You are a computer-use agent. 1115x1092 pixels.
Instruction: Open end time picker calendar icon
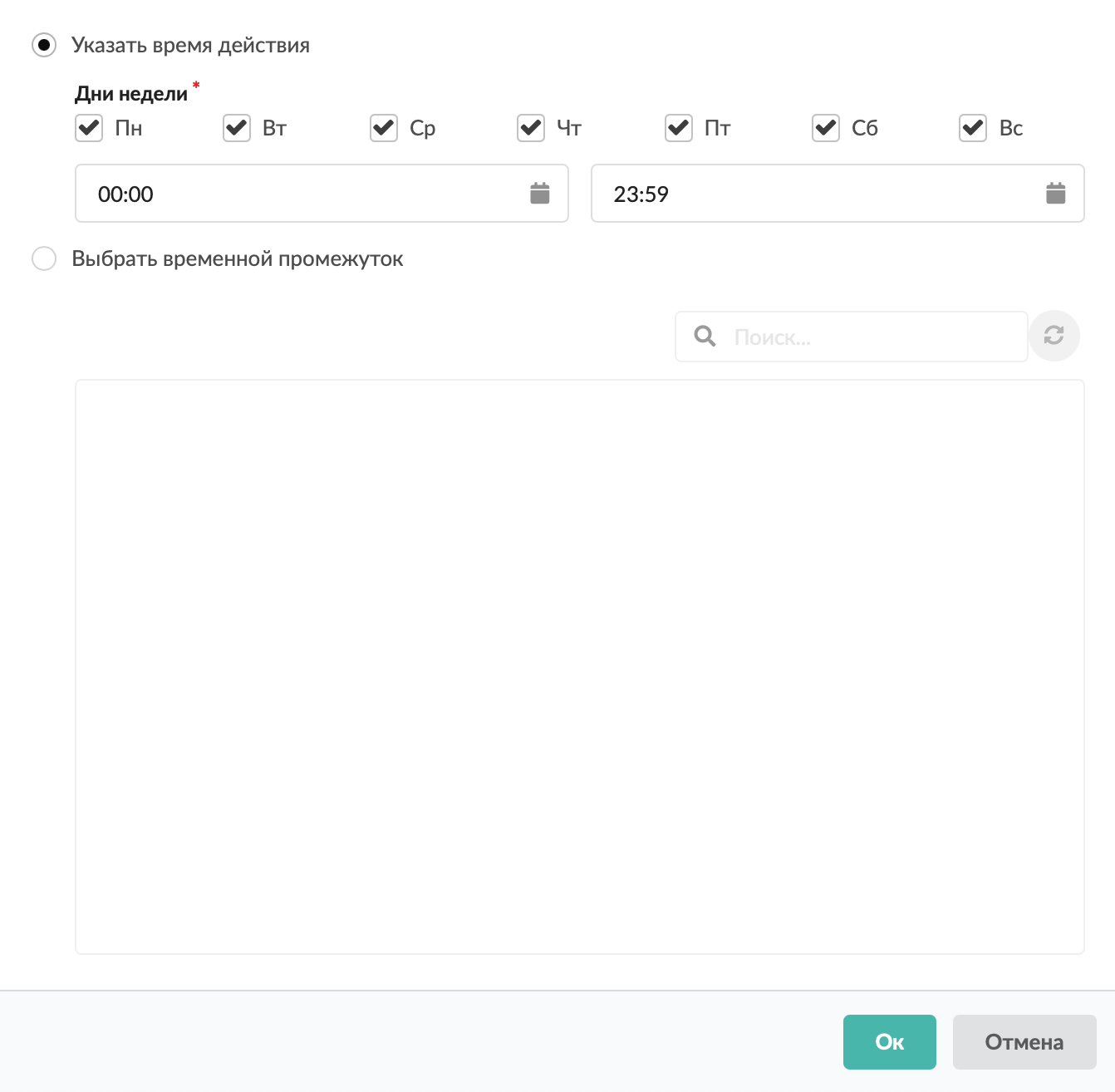pyautogui.click(x=1056, y=194)
